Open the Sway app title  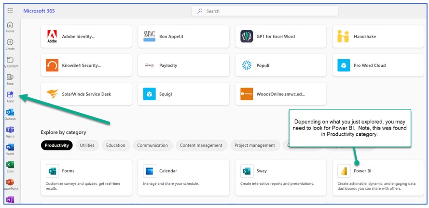pyautogui.click(x=262, y=171)
